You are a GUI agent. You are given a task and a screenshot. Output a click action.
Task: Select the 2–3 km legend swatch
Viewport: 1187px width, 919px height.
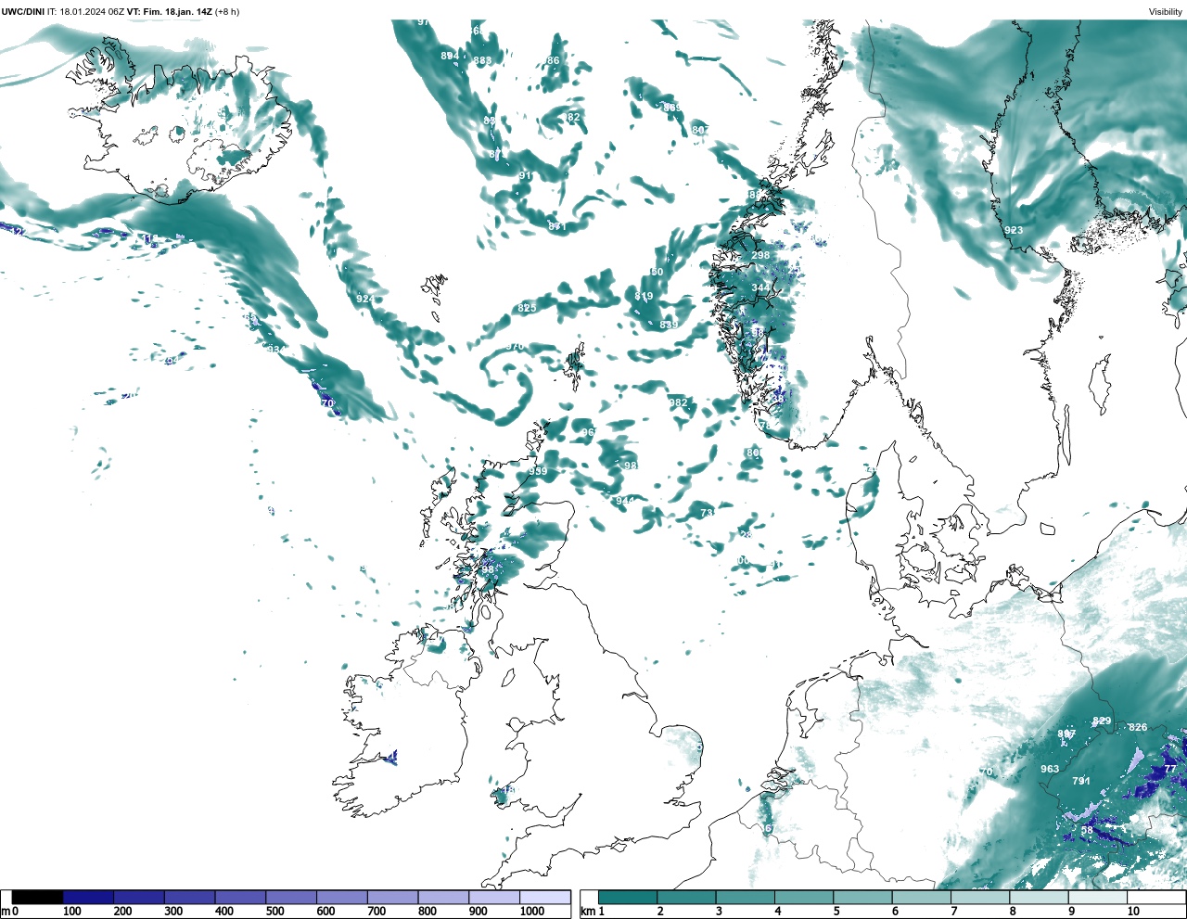pyautogui.click(x=686, y=898)
